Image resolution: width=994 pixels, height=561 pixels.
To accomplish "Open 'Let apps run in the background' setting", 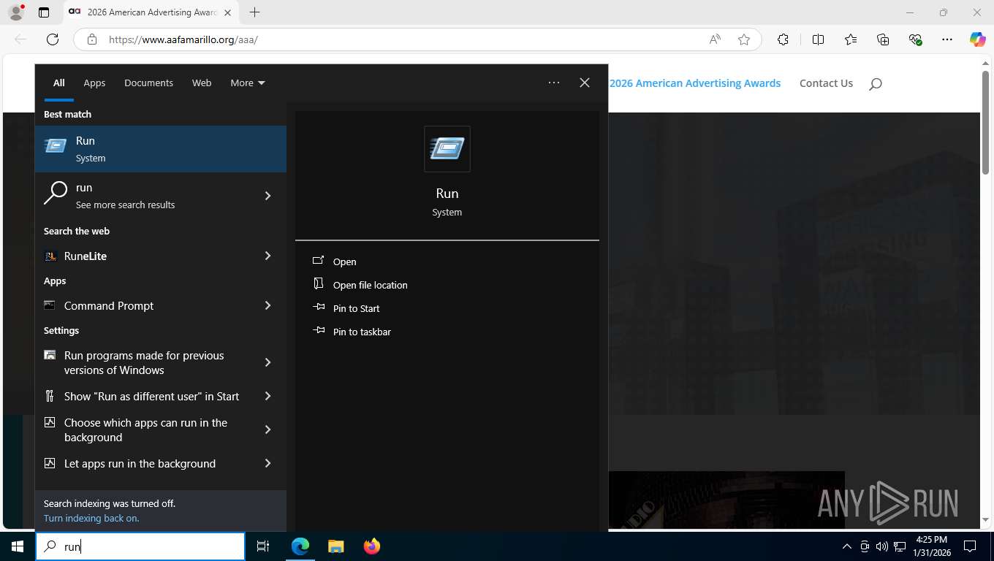I will pyautogui.click(x=143, y=463).
